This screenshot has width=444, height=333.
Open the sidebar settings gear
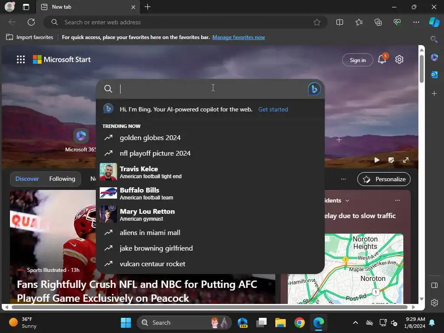click(x=434, y=303)
